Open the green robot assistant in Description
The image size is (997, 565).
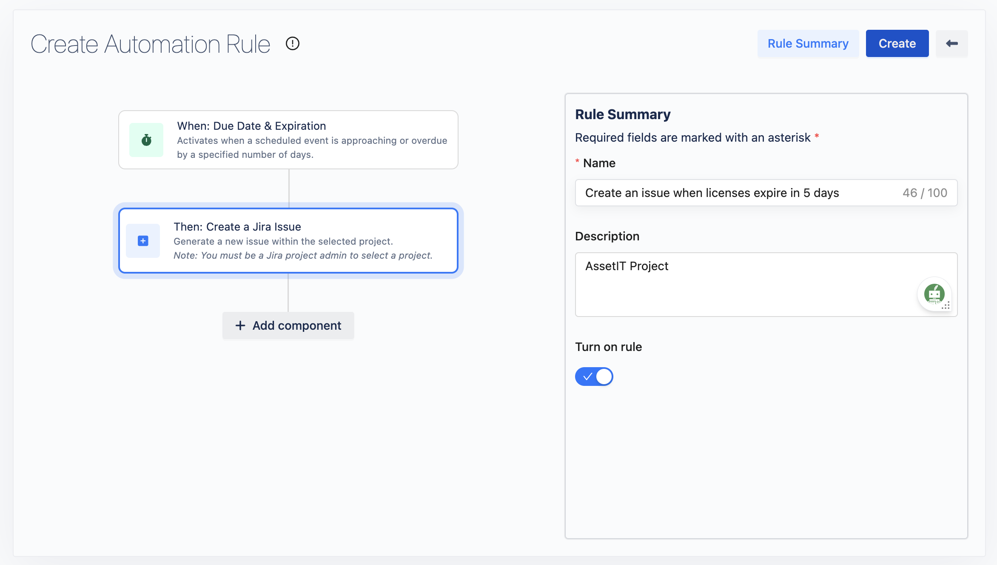[934, 294]
